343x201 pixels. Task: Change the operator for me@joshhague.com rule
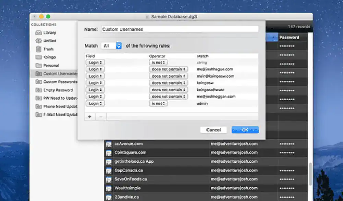tap(168, 69)
